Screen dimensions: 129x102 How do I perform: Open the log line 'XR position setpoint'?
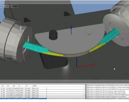pyautogui.click(x=108, y=86)
